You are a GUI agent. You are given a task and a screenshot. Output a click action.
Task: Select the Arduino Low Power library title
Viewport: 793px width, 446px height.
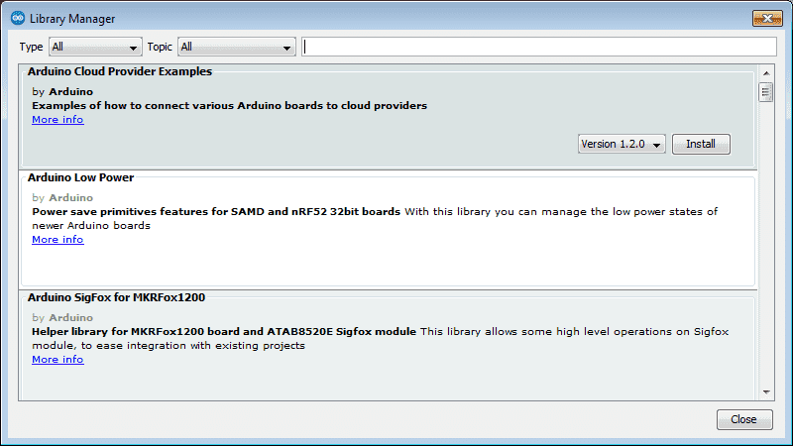tap(80, 177)
